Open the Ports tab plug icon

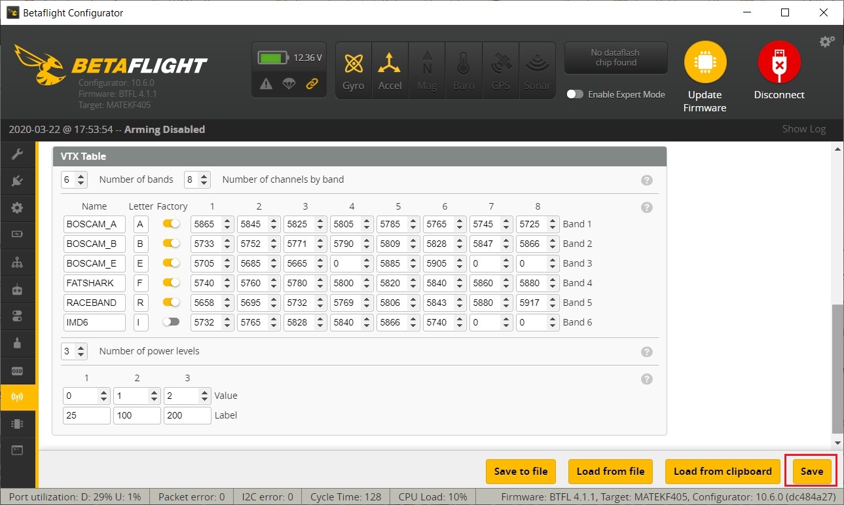tap(18, 181)
